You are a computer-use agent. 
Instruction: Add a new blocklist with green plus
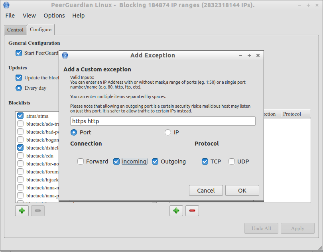(22, 211)
